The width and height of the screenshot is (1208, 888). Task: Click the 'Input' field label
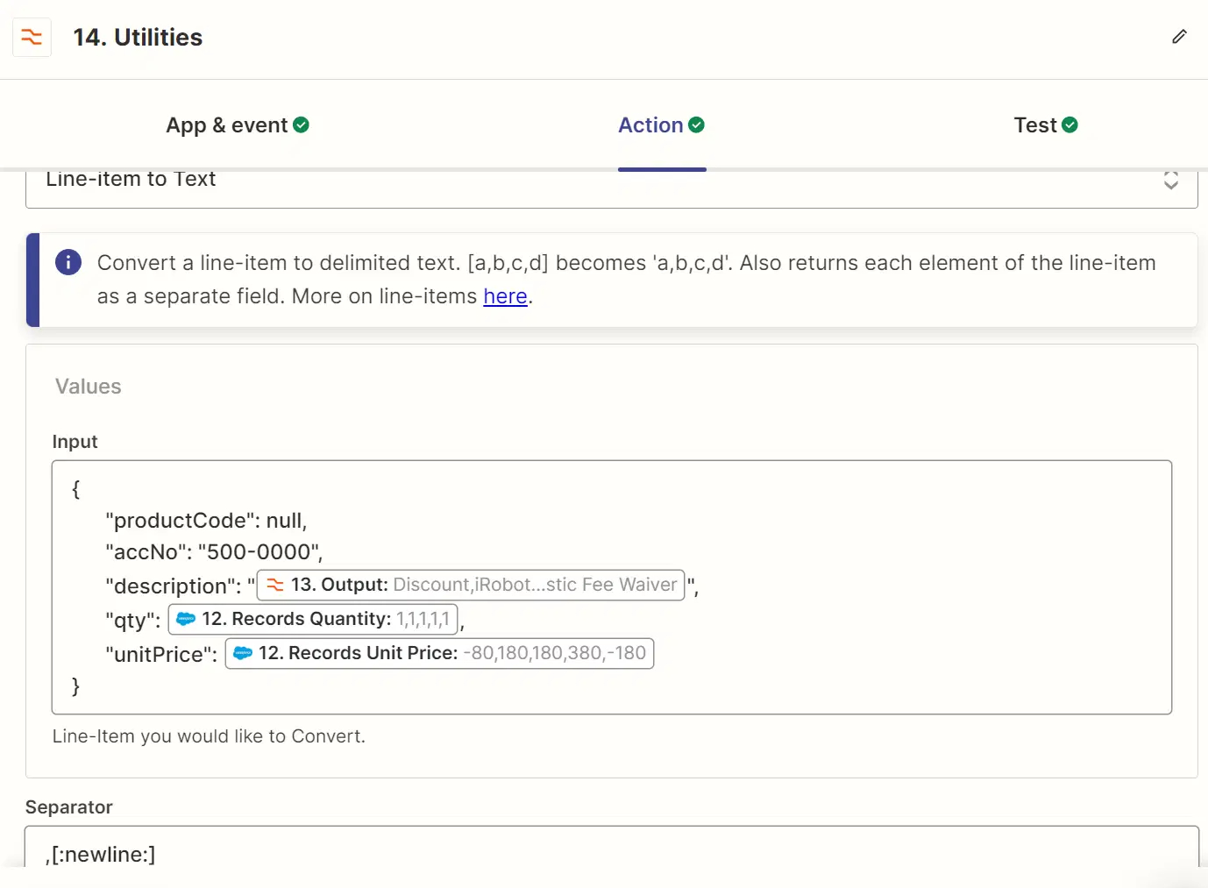click(75, 442)
